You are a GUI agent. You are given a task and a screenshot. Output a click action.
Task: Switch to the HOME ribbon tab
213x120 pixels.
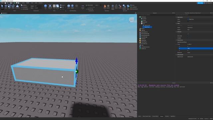click(x=23, y=3)
